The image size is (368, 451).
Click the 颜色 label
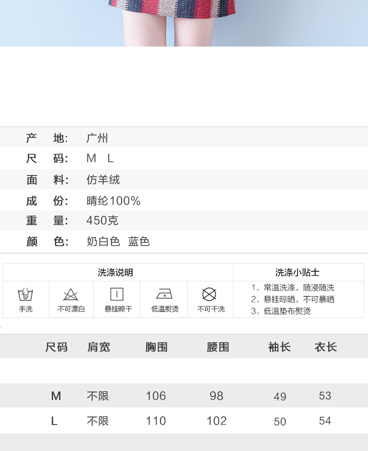(x=47, y=241)
